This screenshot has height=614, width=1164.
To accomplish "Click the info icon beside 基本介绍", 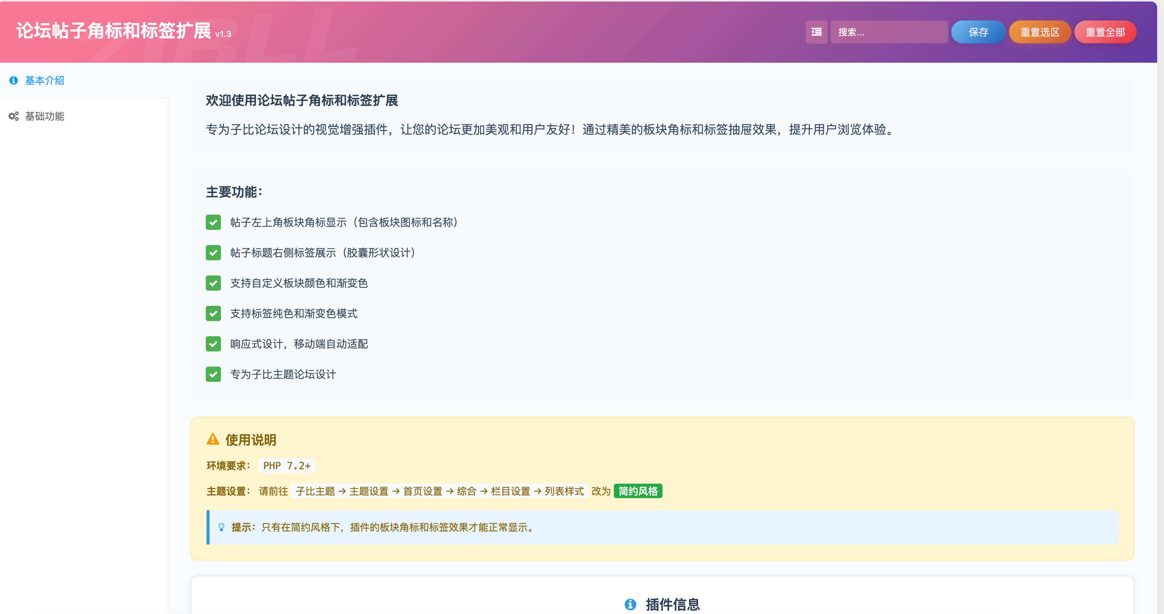I will click(14, 81).
